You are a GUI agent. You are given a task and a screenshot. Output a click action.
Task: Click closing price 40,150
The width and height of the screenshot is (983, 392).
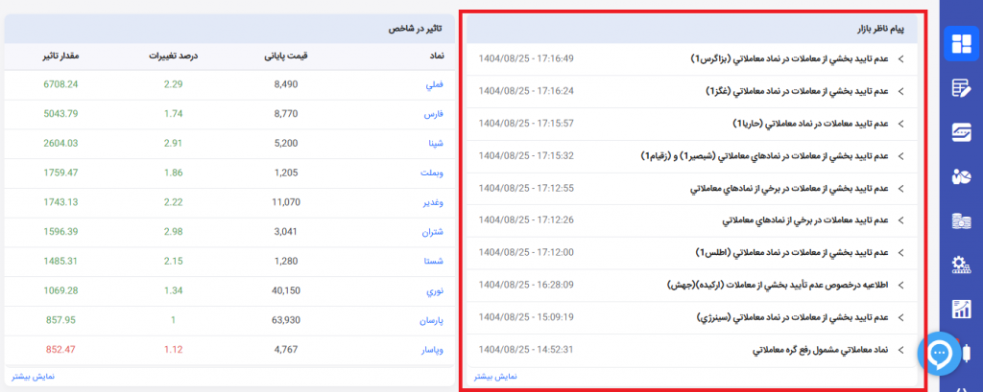point(286,290)
